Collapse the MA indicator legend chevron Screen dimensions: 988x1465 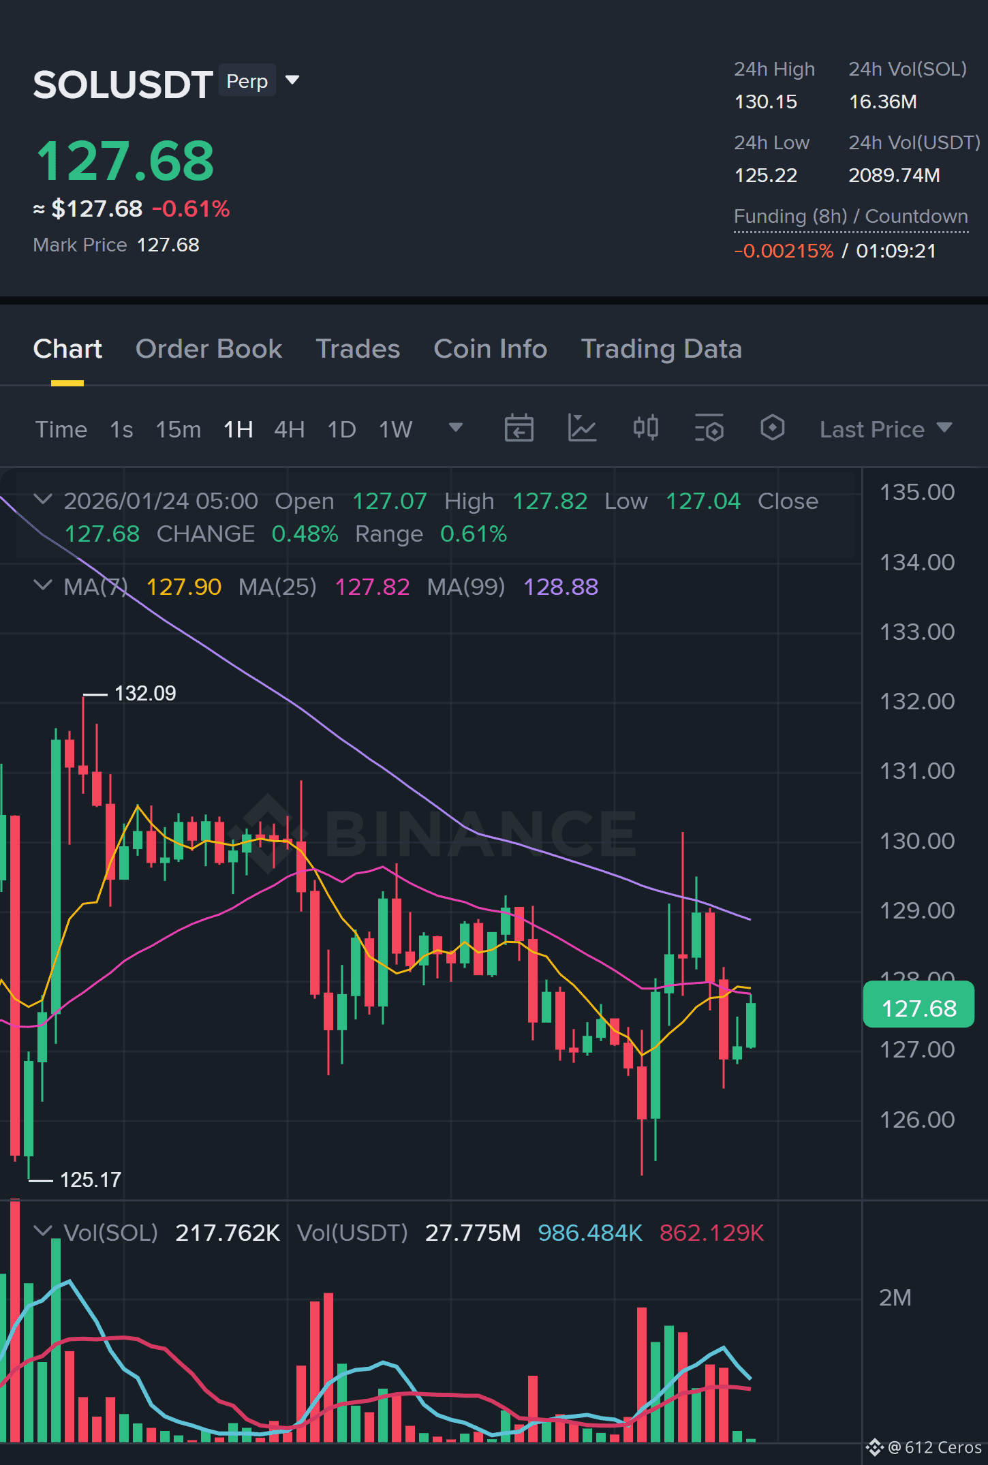click(x=43, y=585)
